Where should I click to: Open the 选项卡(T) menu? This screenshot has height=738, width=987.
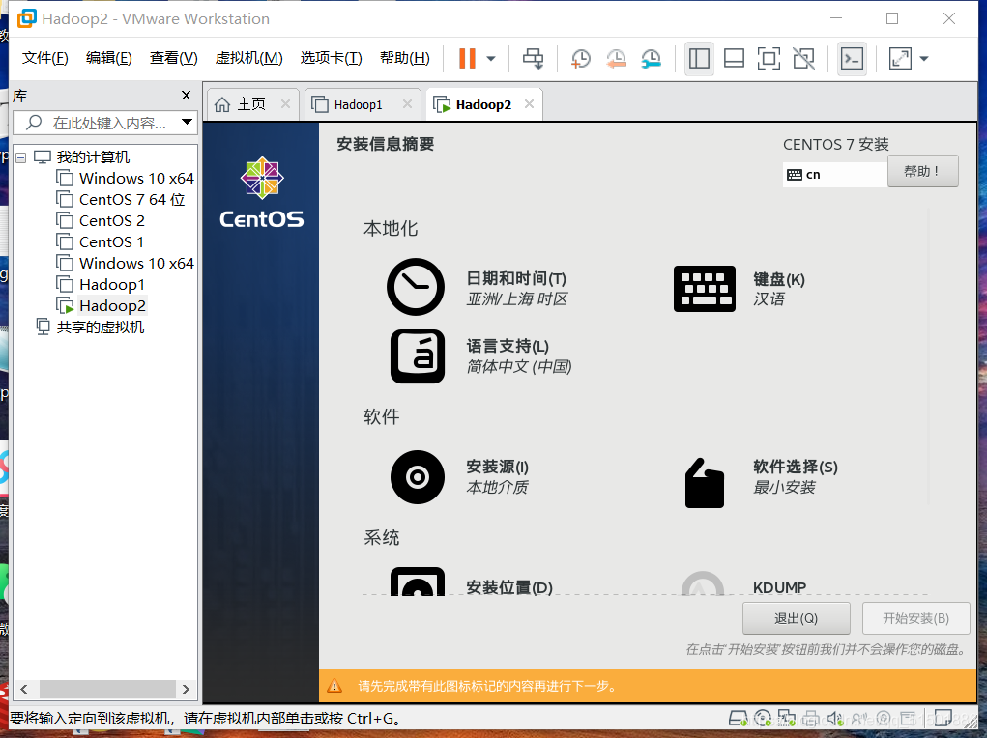point(332,58)
